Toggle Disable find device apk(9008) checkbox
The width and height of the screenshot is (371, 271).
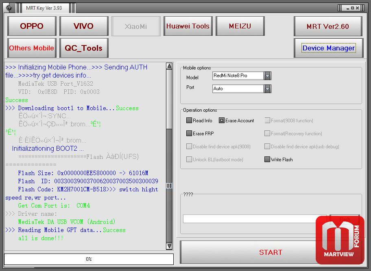189,147
